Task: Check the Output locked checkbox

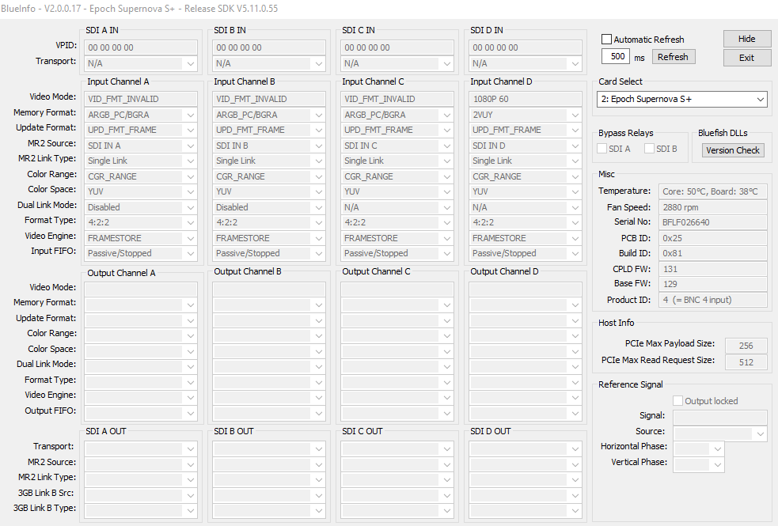Action: click(678, 401)
